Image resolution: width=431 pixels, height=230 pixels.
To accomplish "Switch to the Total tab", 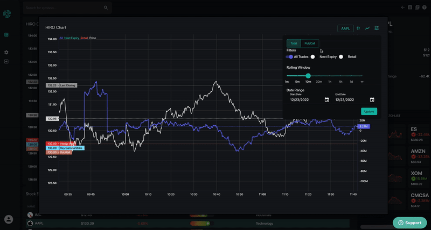I will pyautogui.click(x=294, y=44).
